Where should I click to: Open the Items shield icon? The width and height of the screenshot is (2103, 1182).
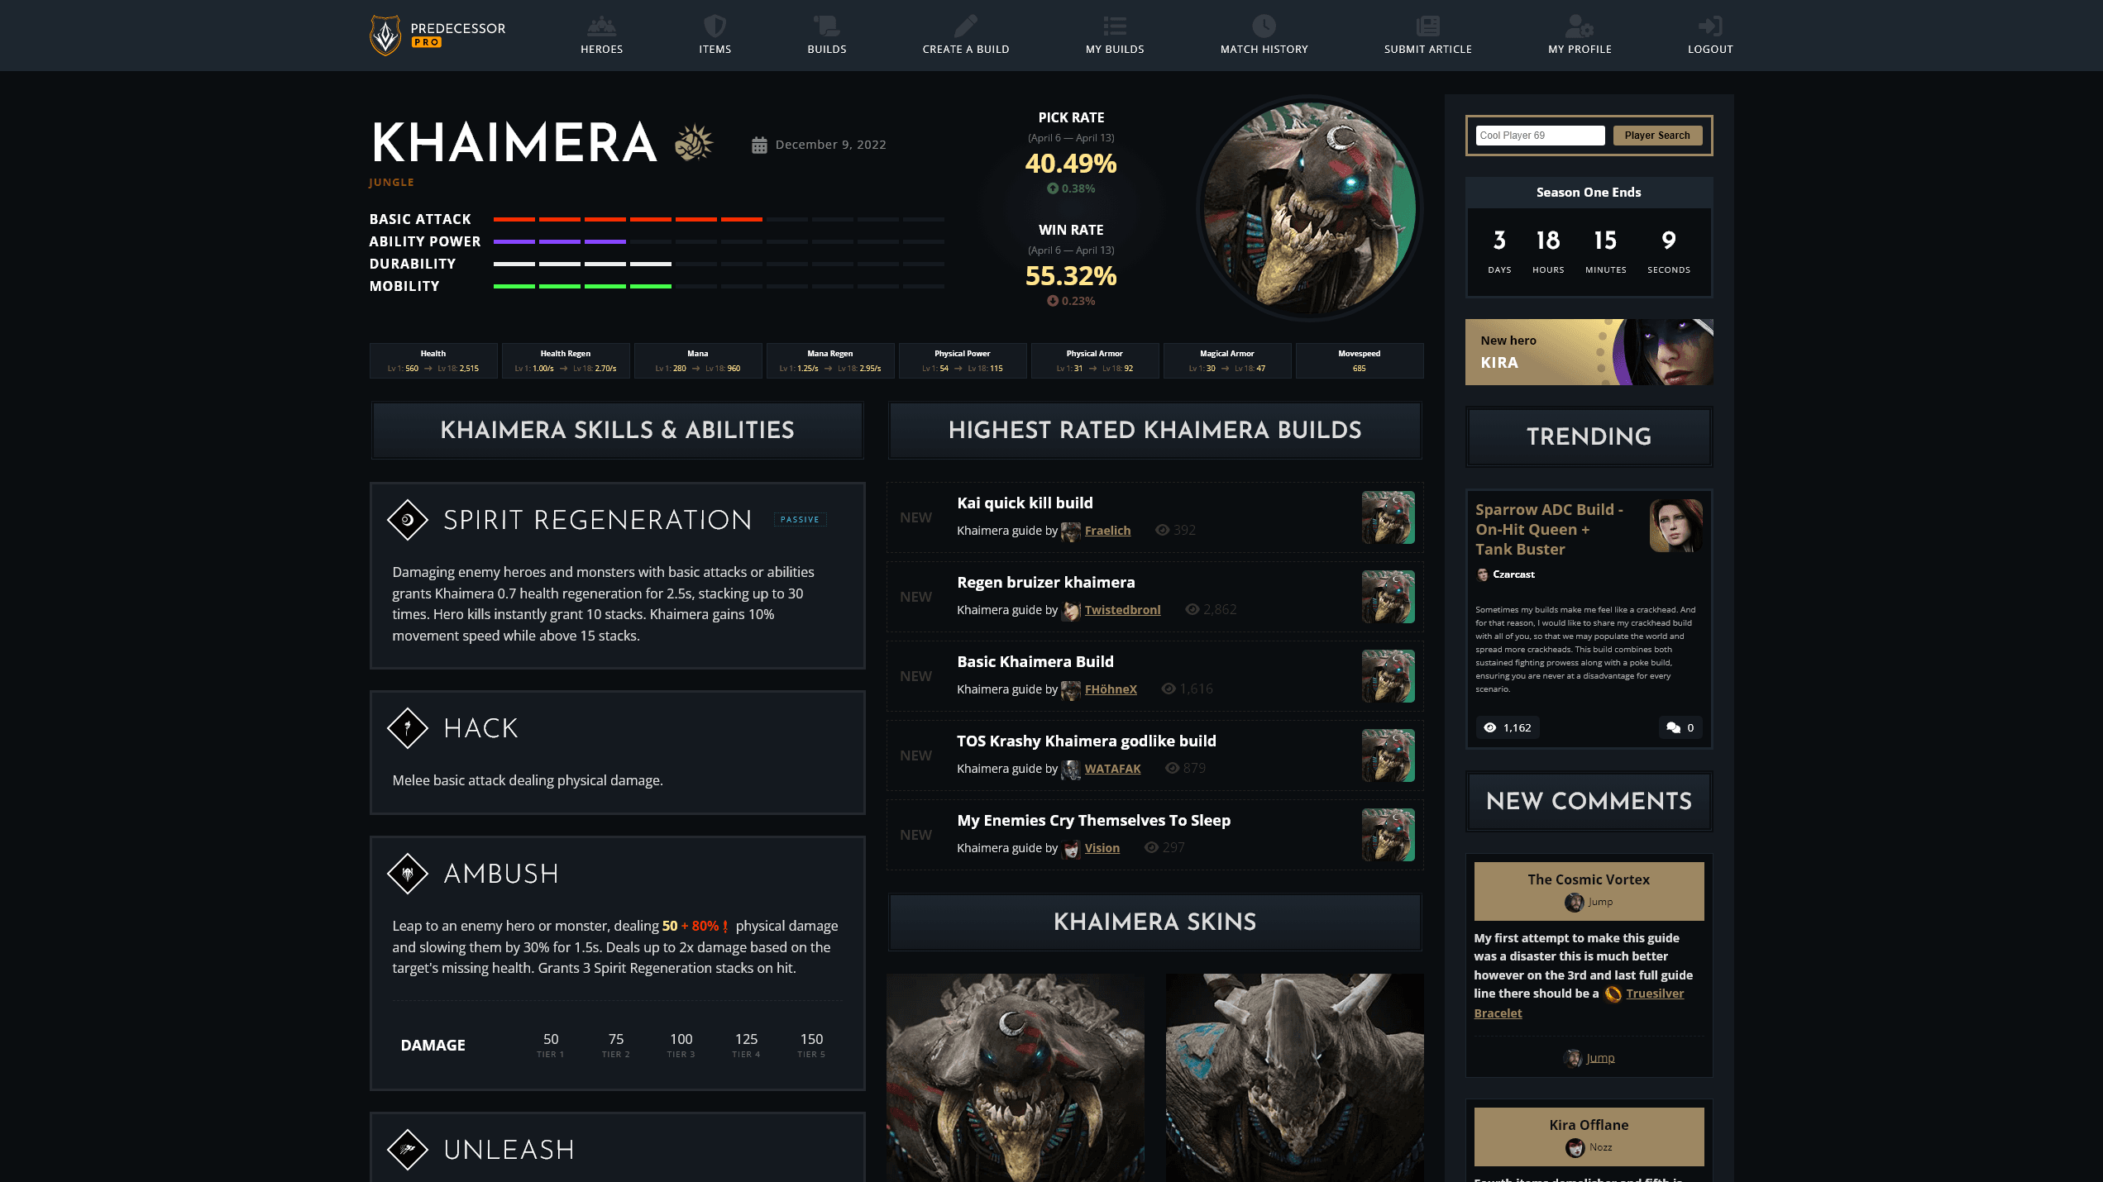point(715,26)
